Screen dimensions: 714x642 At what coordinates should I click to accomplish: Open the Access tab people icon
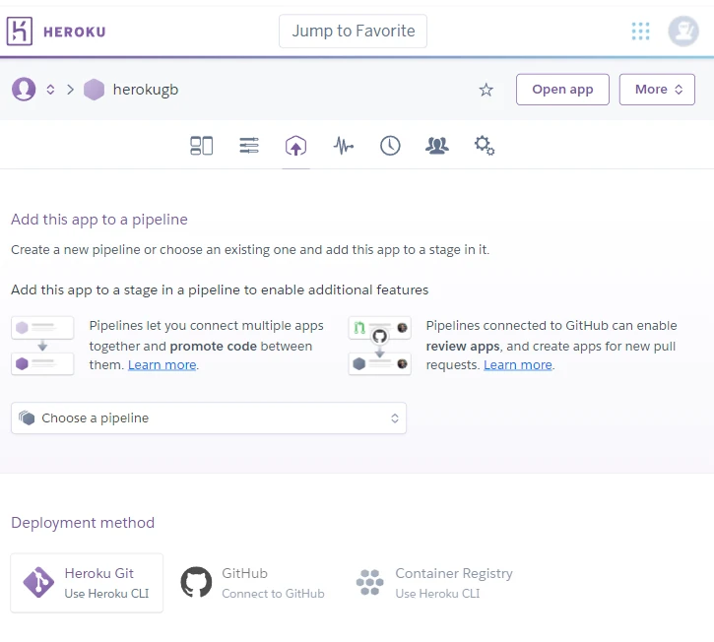pos(436,146)
